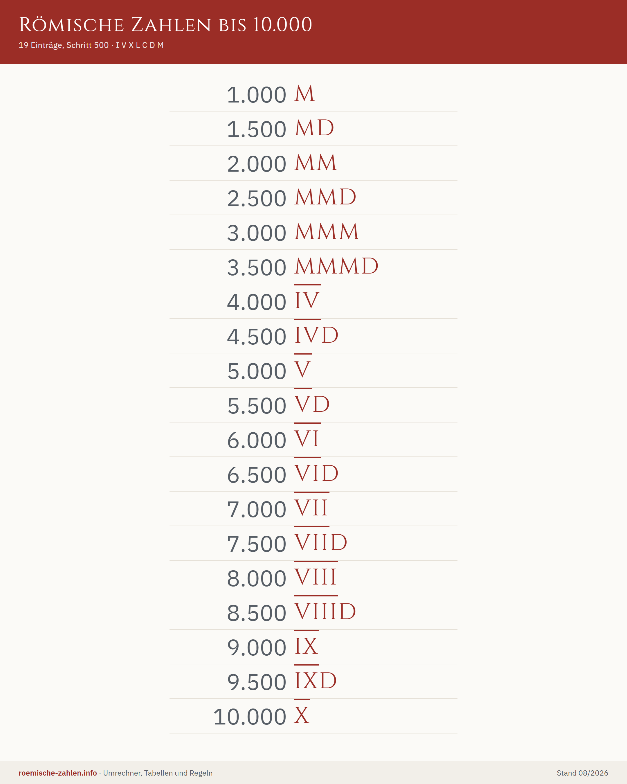Screen dimensions: 627x784
Task: Click the subtitle 19 Einträge, Schritt 500
Action: (64, 45)
